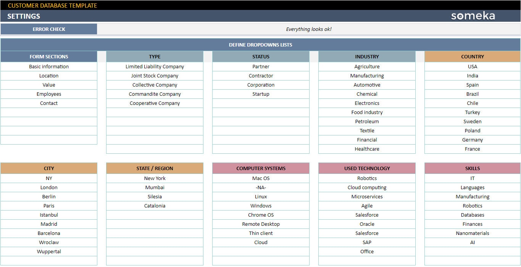Click the DEFINE DROPDOWNS LISTS banner
The image size is (521, 267).
[x=260, y=44]
